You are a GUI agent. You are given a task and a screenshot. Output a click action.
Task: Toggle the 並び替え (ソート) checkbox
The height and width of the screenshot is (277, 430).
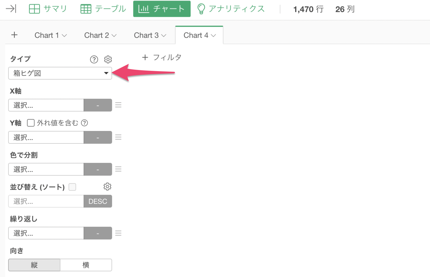tap(72, 187)
